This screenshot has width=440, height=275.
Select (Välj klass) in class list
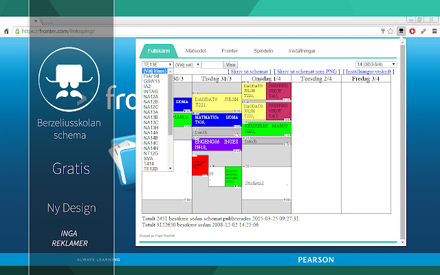(x=155, y=71)
